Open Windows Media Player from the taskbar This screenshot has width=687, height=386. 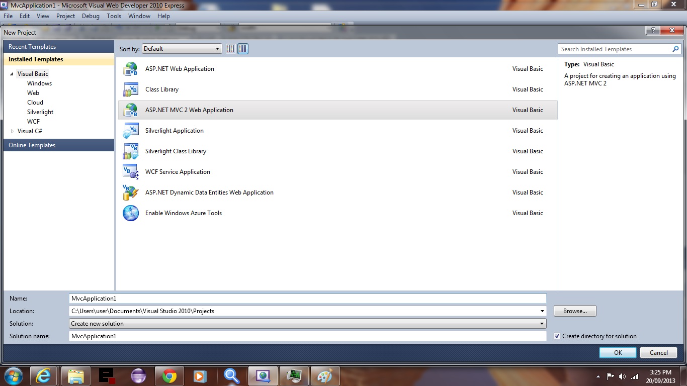(200, 376)
